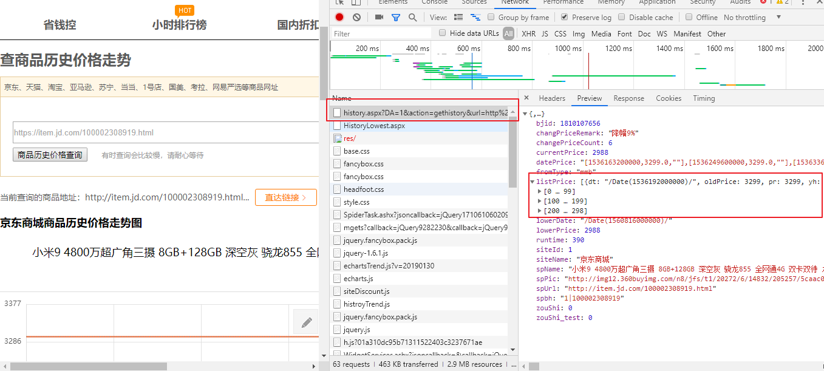Select the All request filter
This screenshot has width=824, height=371.
[508, 34]
